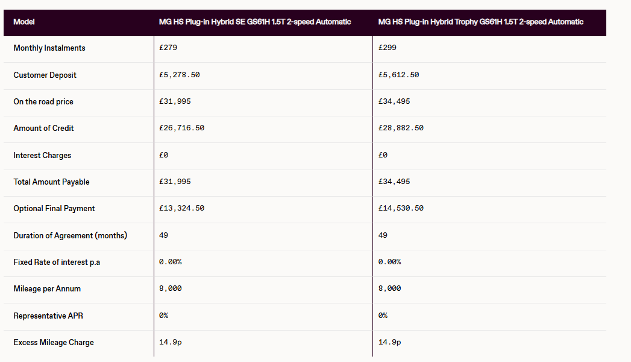Click the Monthly Instalments row label
This screenshot has width=631, height=362.
(x=49, y=48)
